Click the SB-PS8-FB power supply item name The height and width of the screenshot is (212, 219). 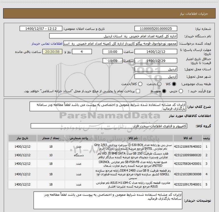133,164
